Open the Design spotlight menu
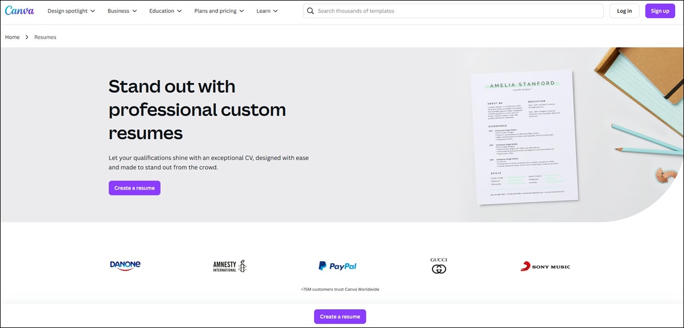The height and width of the screenshot is (328, 684). click(x=71, y=11)
